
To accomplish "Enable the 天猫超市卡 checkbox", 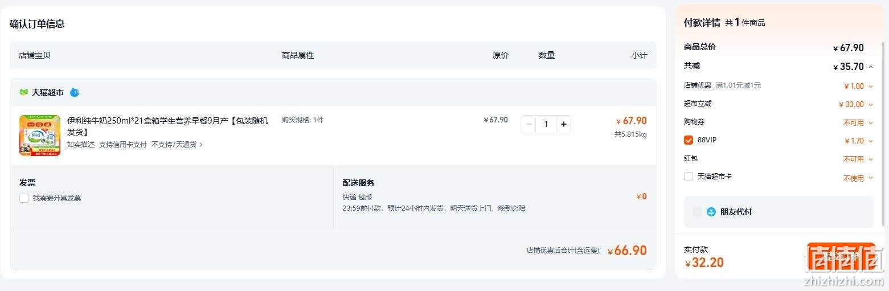I will pos(689,177).
